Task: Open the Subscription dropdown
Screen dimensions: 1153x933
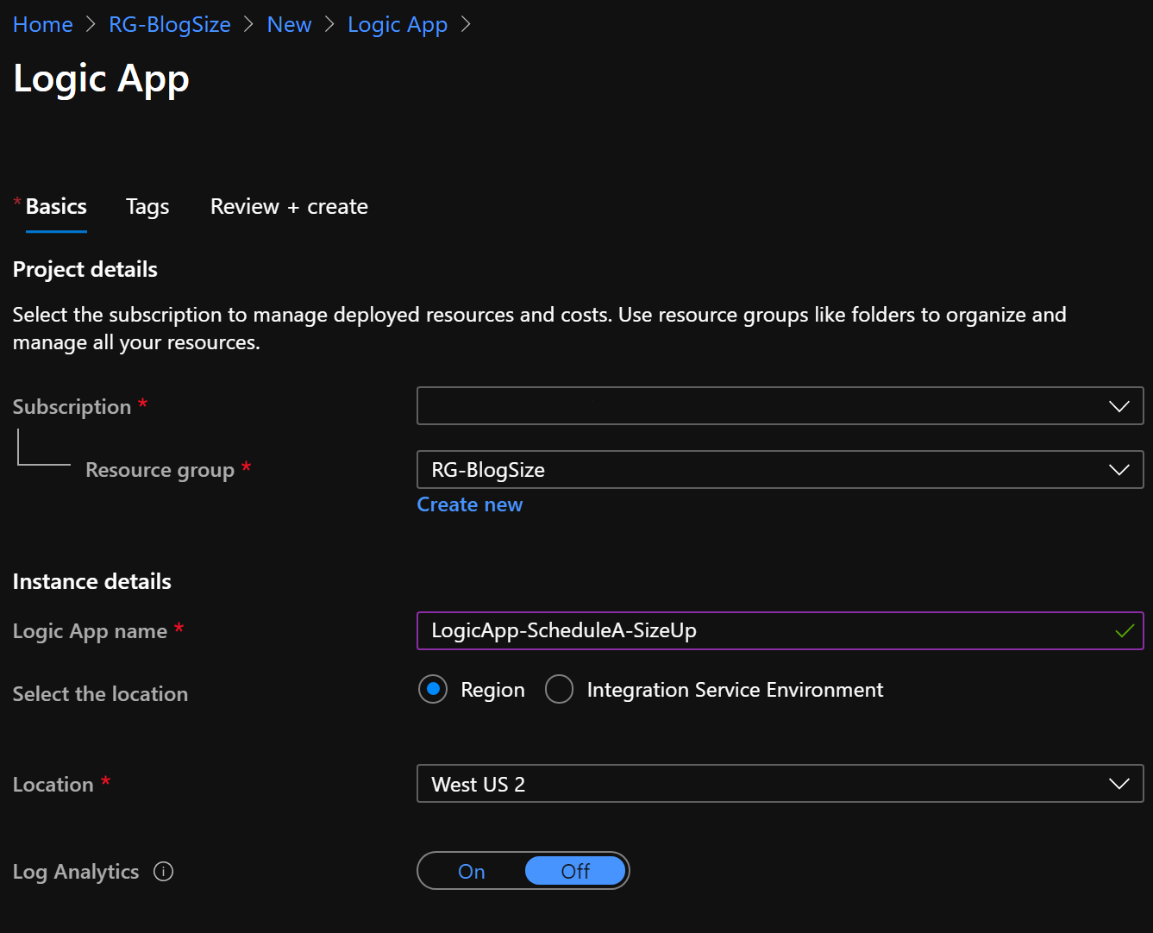Action: tap(780, 406)
